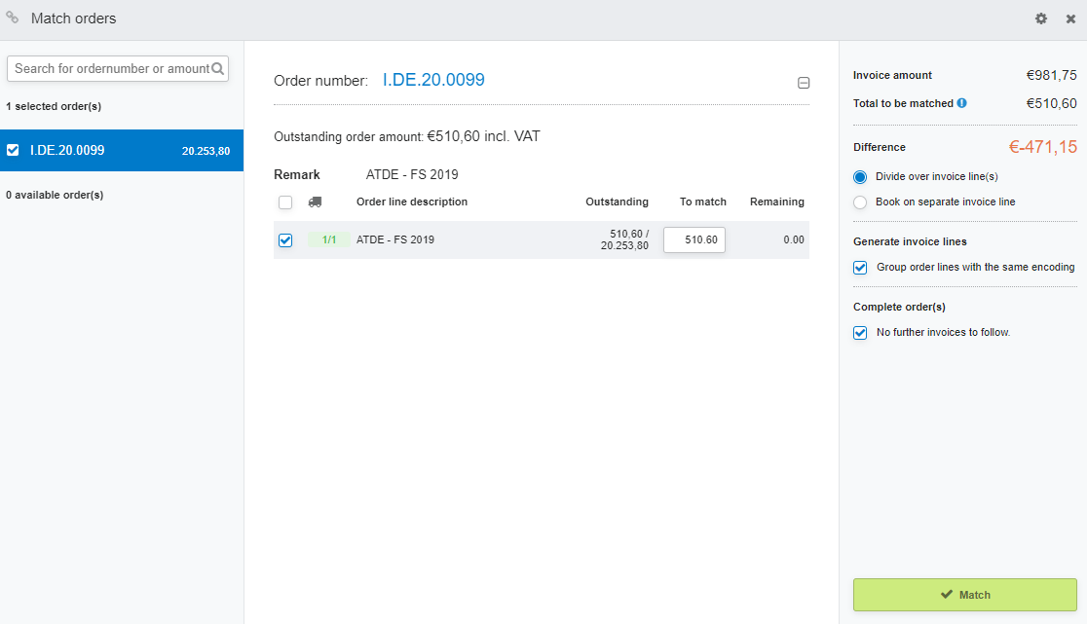The image size is (1087, 624).
Task: Click the search magnifier icon
Action: pyautogui.click(x=217, y=68)
